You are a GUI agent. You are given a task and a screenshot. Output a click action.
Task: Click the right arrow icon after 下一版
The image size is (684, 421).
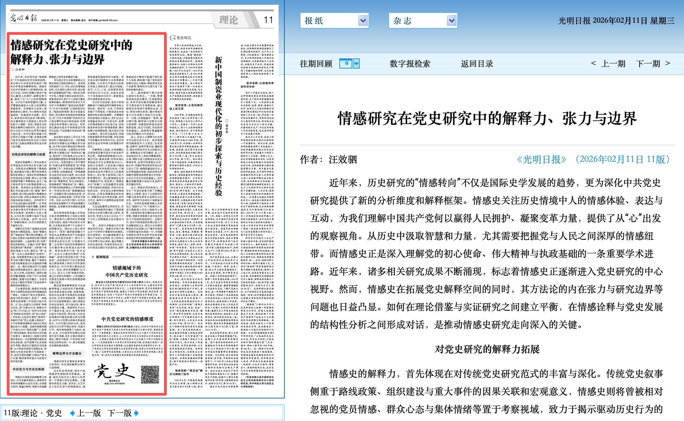(136, 413)
